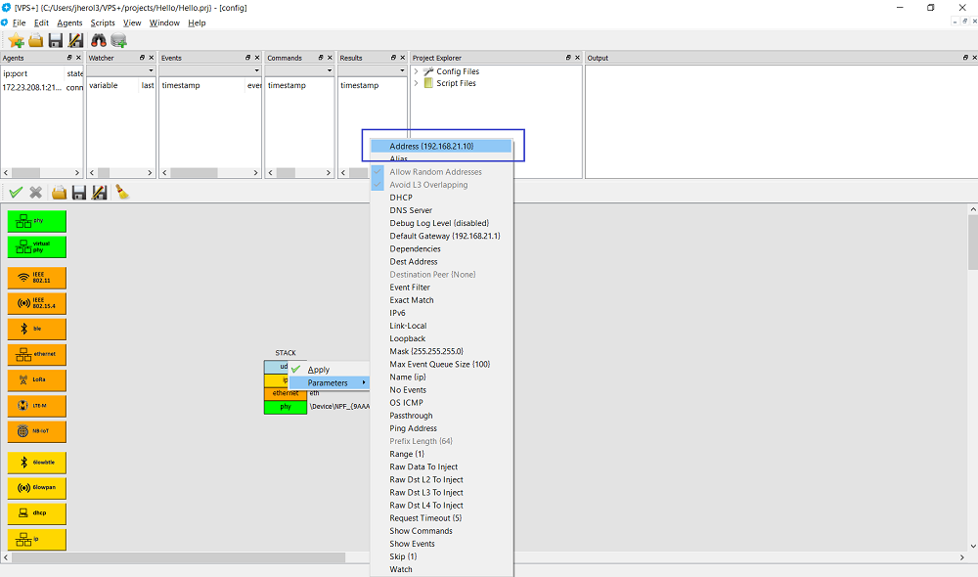Pick the LoRa layer block

(37, 380)
